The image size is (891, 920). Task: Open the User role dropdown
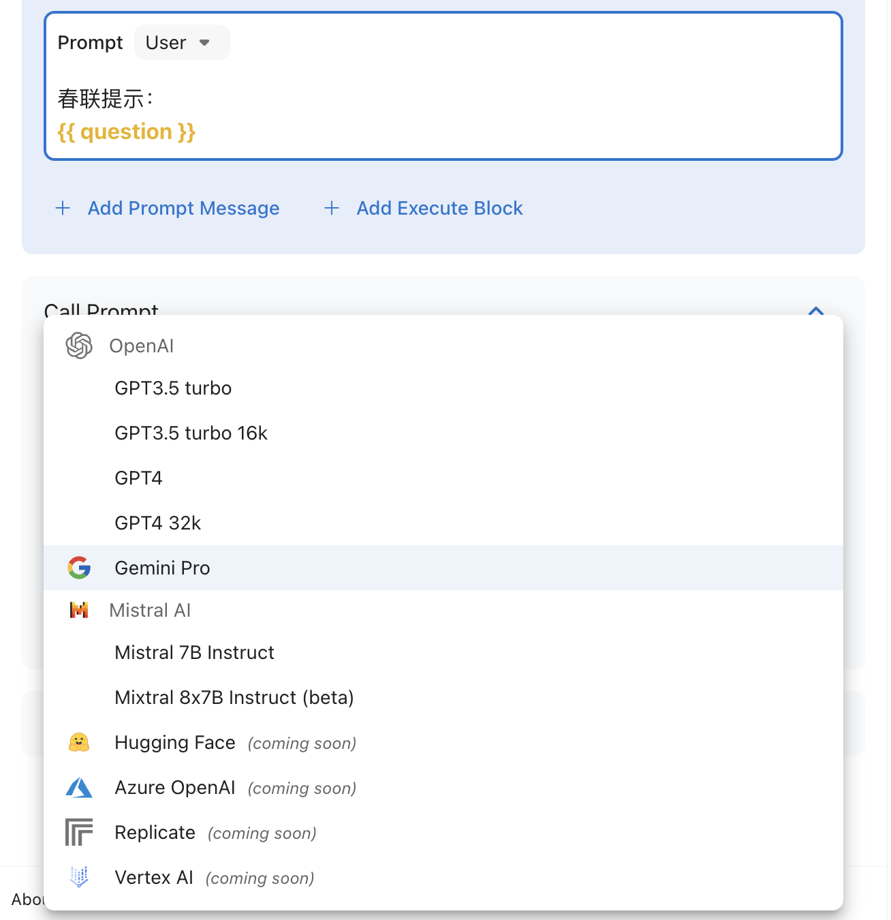(x=181, y=43)
